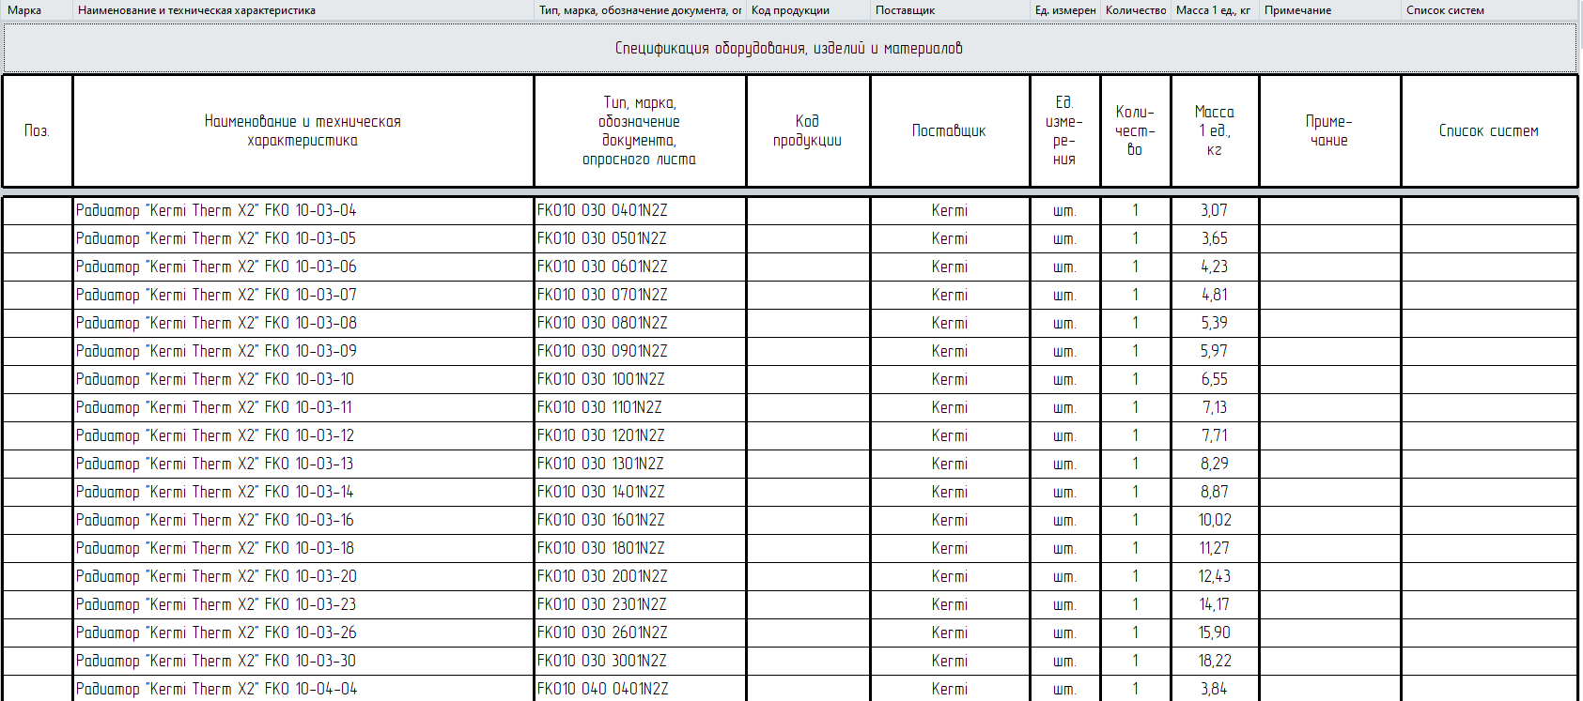Select mass value 18,22
The height and width of the screenshot is (701, 1583).
(1215, 661)
